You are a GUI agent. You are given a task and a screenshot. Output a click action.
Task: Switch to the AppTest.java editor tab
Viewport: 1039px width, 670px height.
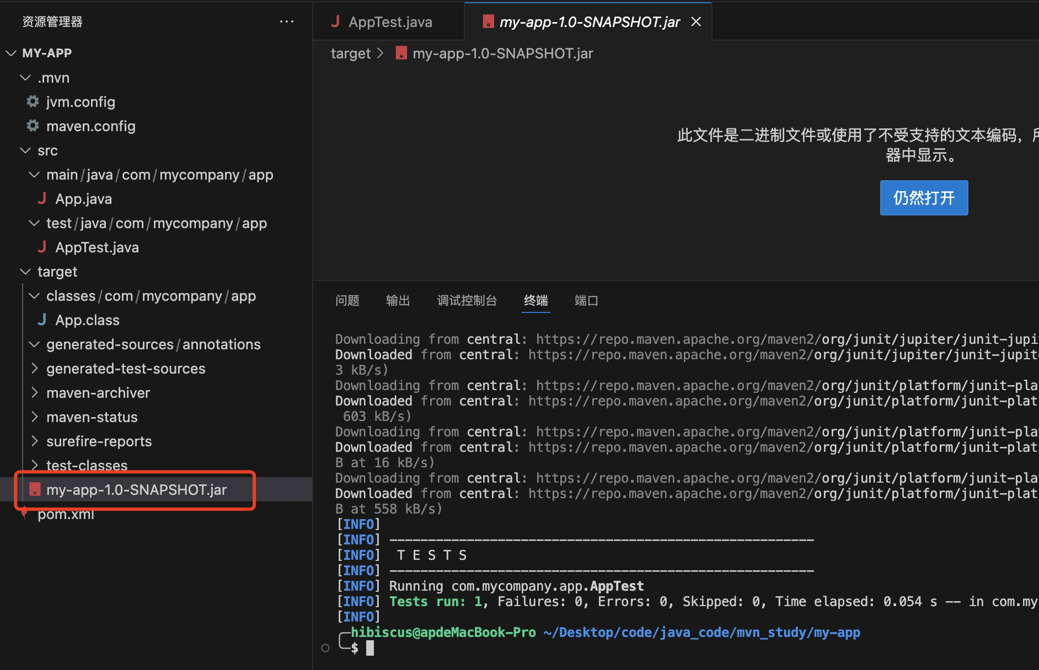click(389, 22)
